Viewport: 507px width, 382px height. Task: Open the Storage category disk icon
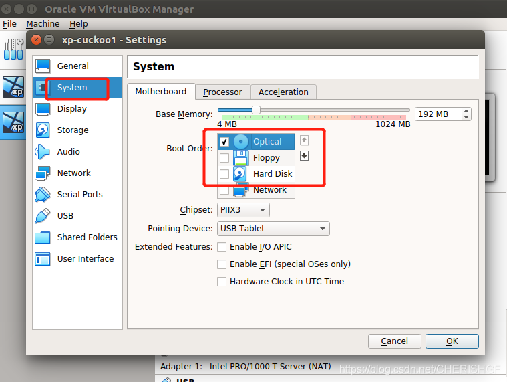[x=43, y=130]
